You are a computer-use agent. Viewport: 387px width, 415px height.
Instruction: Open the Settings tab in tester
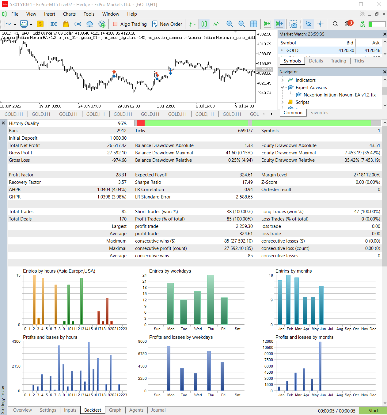pyautogui.click(x=48, y=410)
